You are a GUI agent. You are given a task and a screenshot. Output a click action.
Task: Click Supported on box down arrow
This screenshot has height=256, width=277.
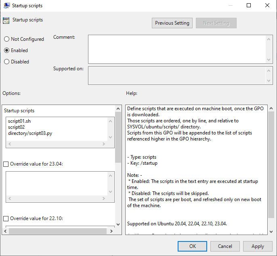tap(269, 81)
